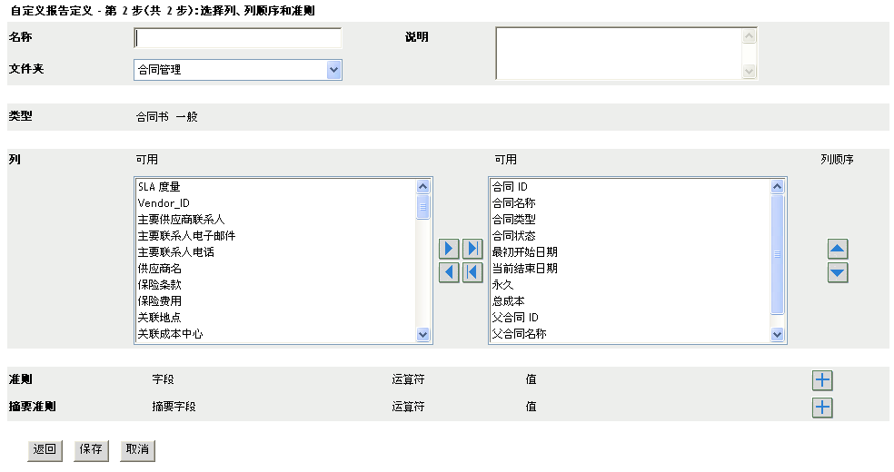Select '主要联系人电话' in left list
This screenshot has width=894, height=472.
[276, 252]
